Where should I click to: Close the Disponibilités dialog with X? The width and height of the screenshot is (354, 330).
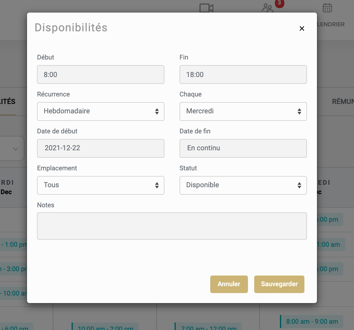click(x=302, y=28)
